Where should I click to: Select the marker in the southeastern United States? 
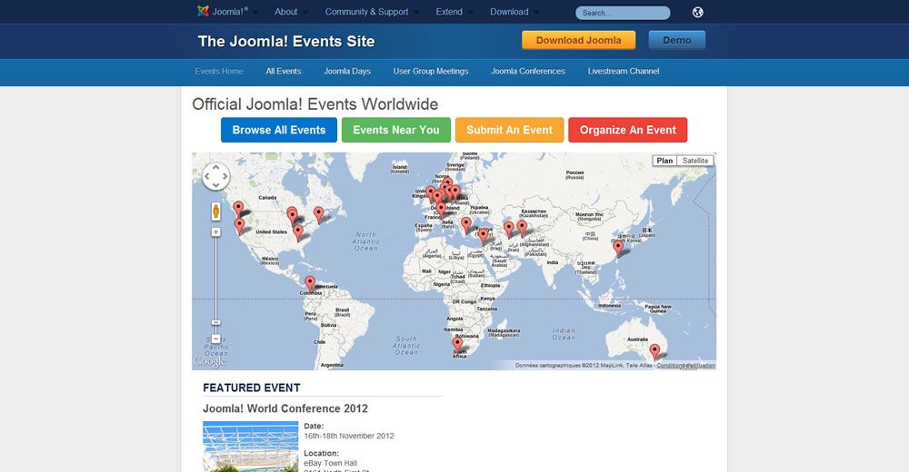[298, 232]
